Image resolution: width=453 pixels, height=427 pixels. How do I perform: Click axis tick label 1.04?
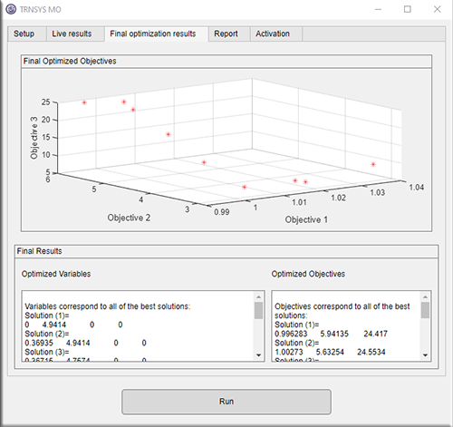(x=417, y=188)
